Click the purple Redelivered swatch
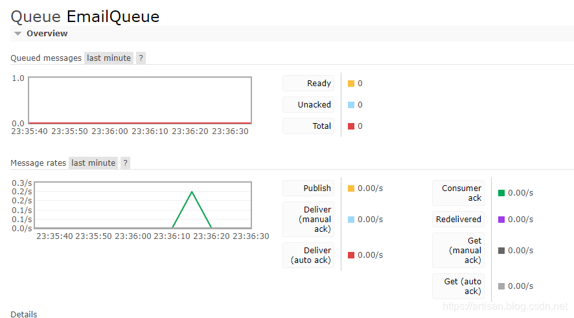 pyautogui.click(x=501, y=220)
